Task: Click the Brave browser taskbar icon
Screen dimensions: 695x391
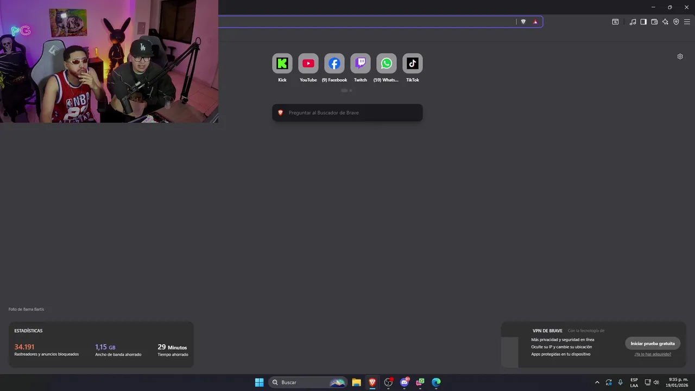Action: tap(372, 382)
